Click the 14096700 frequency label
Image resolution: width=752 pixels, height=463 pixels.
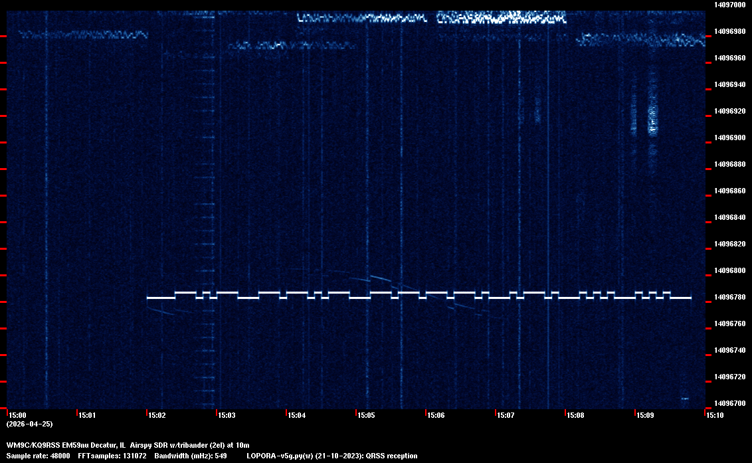click(729, 403)
